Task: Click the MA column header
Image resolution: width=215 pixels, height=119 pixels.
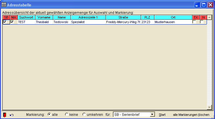Action: (14, 17)
